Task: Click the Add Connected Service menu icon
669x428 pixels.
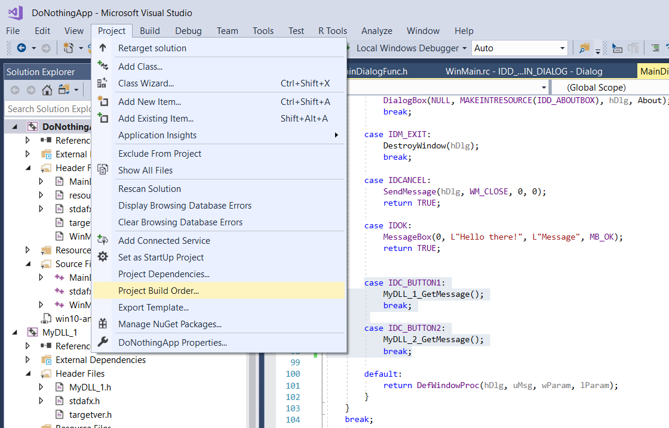Action: (103, 240)
